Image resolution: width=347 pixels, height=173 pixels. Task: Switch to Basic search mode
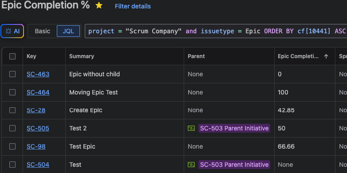point(43,31)
